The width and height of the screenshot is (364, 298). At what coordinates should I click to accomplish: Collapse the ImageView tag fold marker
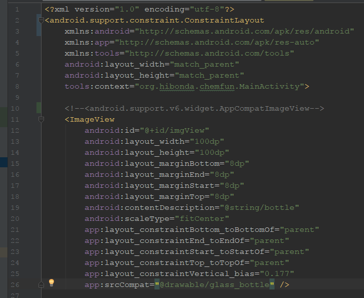(41, 120)
